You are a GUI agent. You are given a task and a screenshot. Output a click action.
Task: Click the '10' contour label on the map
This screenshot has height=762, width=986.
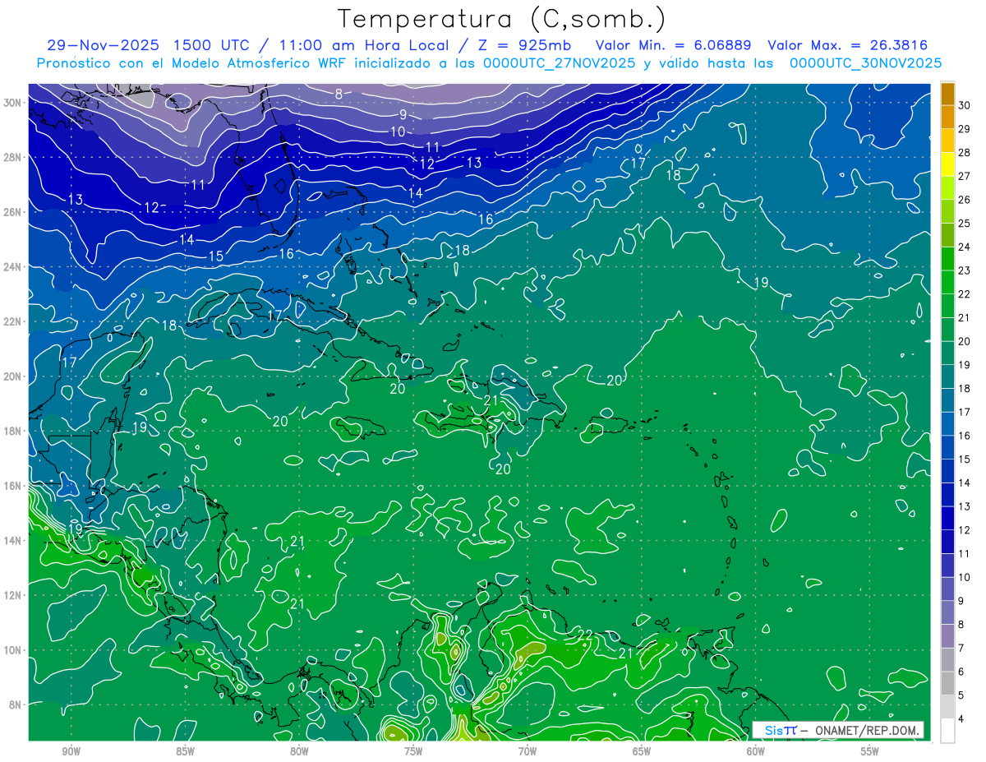(398, 132)
